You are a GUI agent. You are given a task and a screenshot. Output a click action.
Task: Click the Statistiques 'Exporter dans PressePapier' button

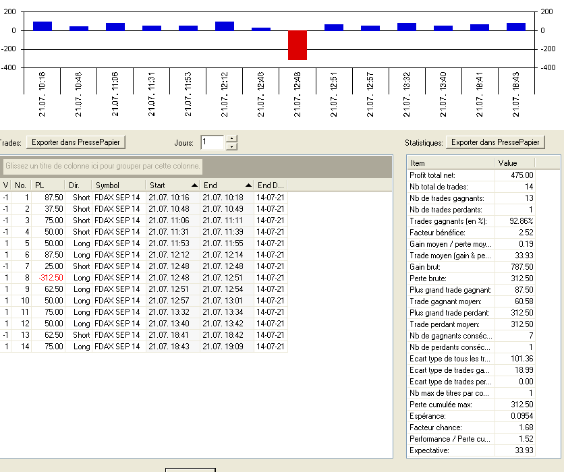[x=496, y=142]
